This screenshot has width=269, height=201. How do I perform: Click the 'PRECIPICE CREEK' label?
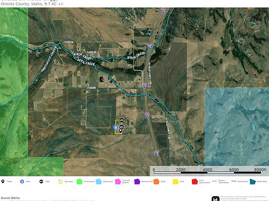[49, 59]
